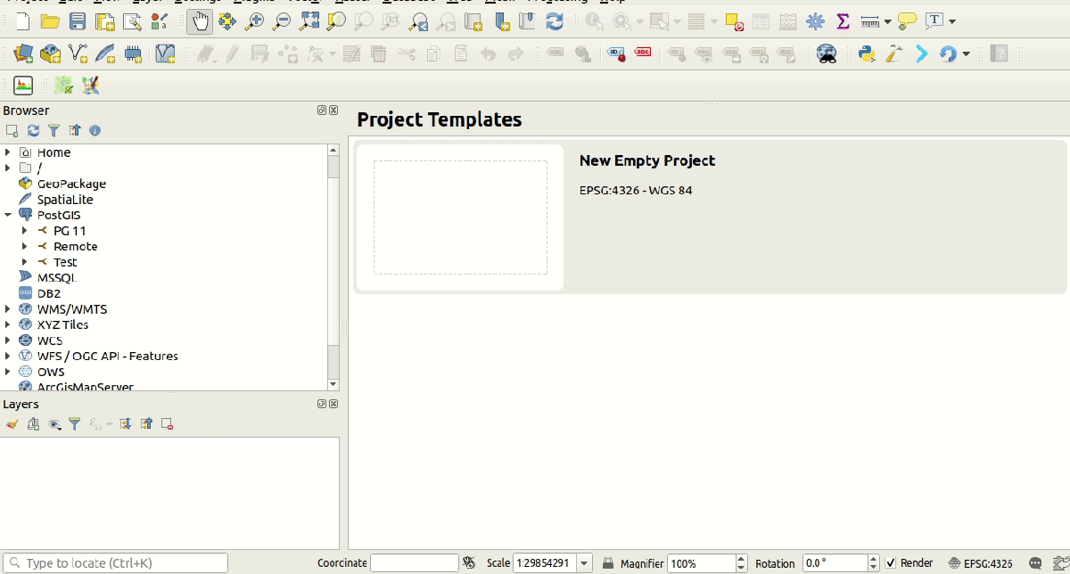
Task: Click the Save Project floppy icon
Action: coord(78,21)
